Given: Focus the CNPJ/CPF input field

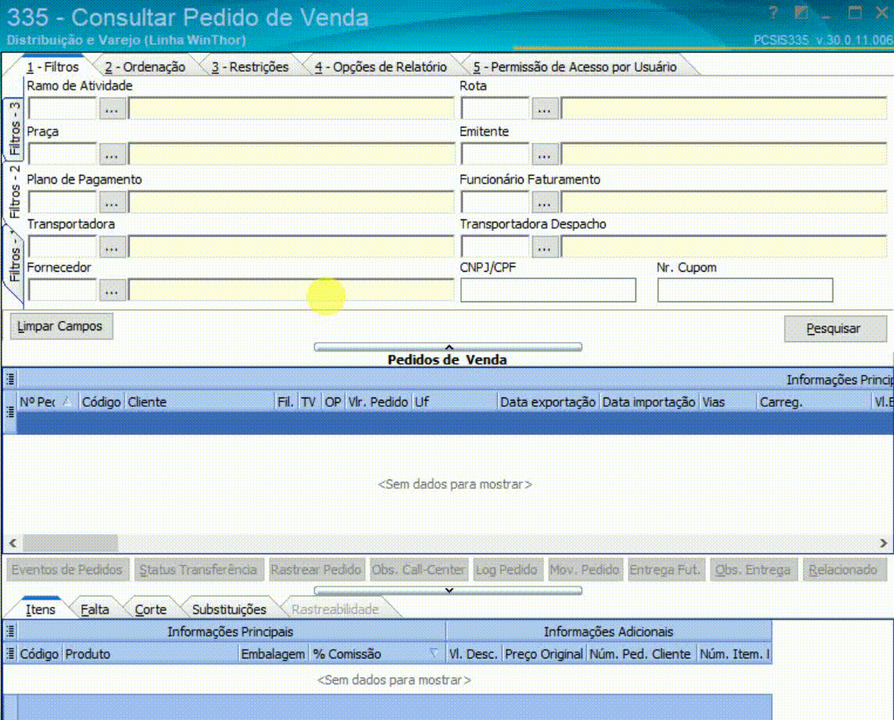Looking at the screenshot, I should click(x=548, y=290).
